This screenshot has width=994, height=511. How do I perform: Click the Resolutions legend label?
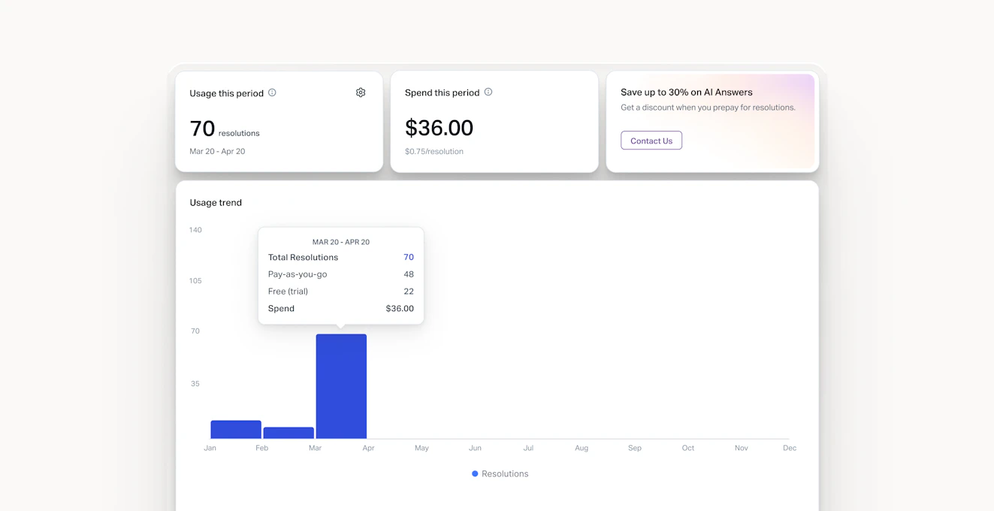click(x=505, y=473)
